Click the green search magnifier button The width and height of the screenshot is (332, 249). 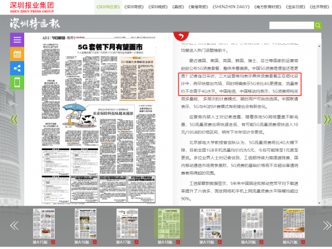[318, 26]
